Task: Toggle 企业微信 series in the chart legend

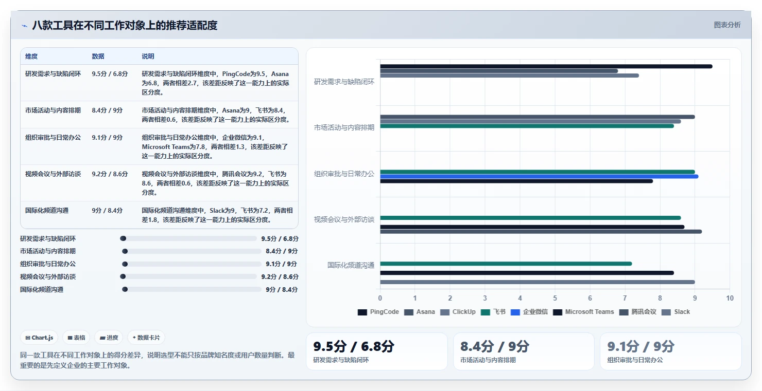Action: [x=529, y=312]
